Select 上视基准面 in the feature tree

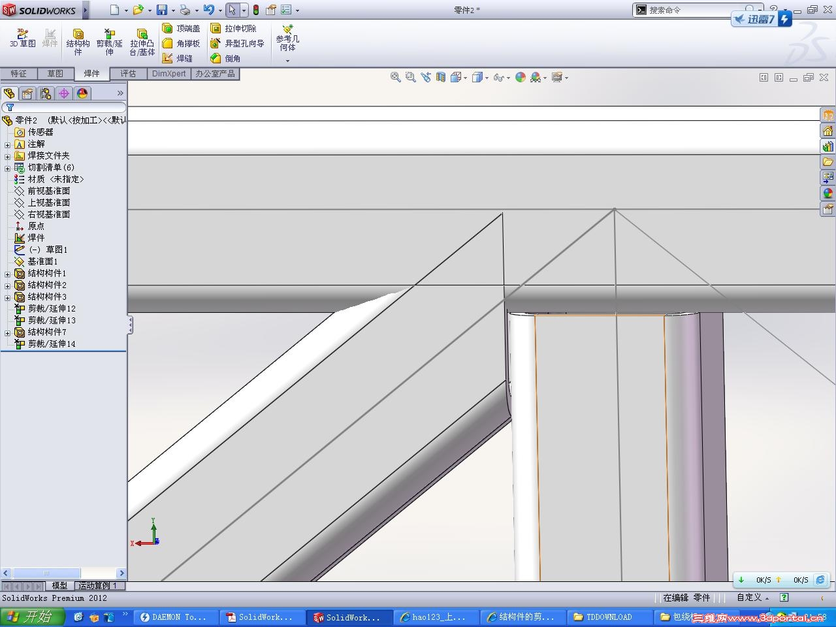48,202
